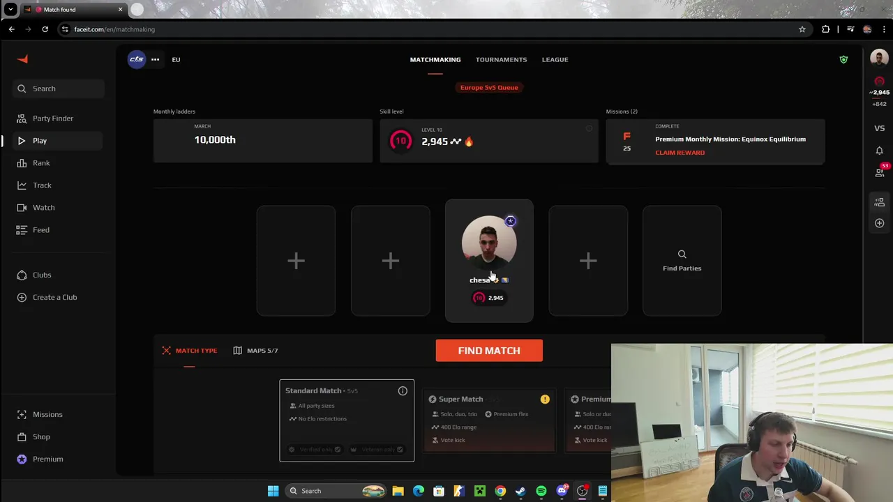
Task: Show Standard Match info icon
Action: 403,391
